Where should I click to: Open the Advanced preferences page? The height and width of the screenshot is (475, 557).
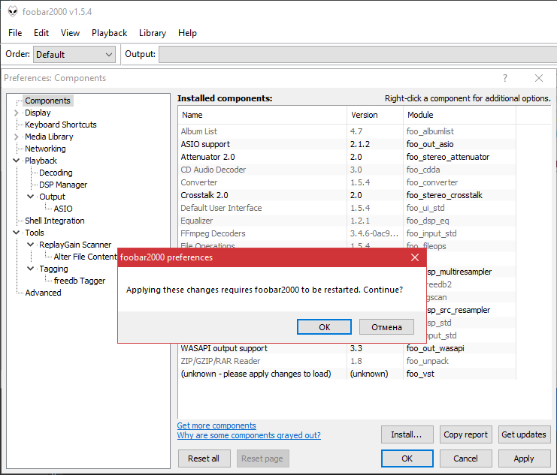(43, 293)
